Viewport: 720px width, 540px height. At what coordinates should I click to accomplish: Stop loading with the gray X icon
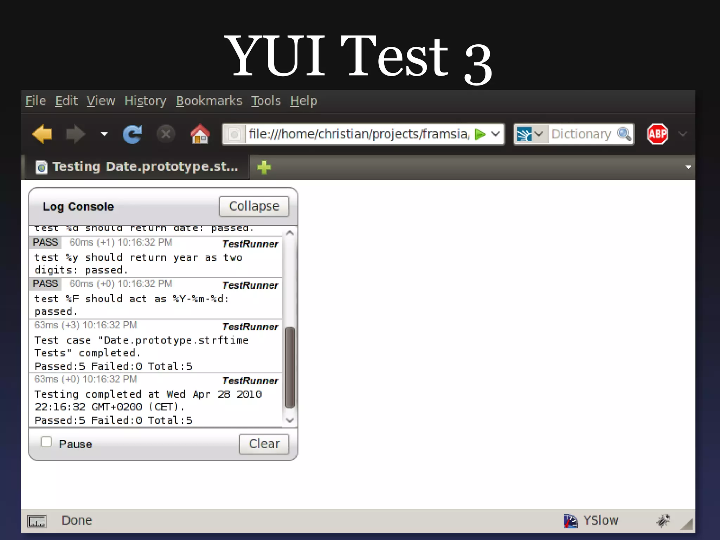coord(166,134)
